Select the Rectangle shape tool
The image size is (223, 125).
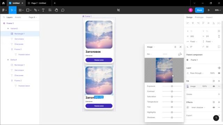28,10
